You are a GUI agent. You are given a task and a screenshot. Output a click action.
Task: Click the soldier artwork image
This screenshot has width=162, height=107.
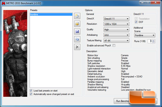point(15,53)
